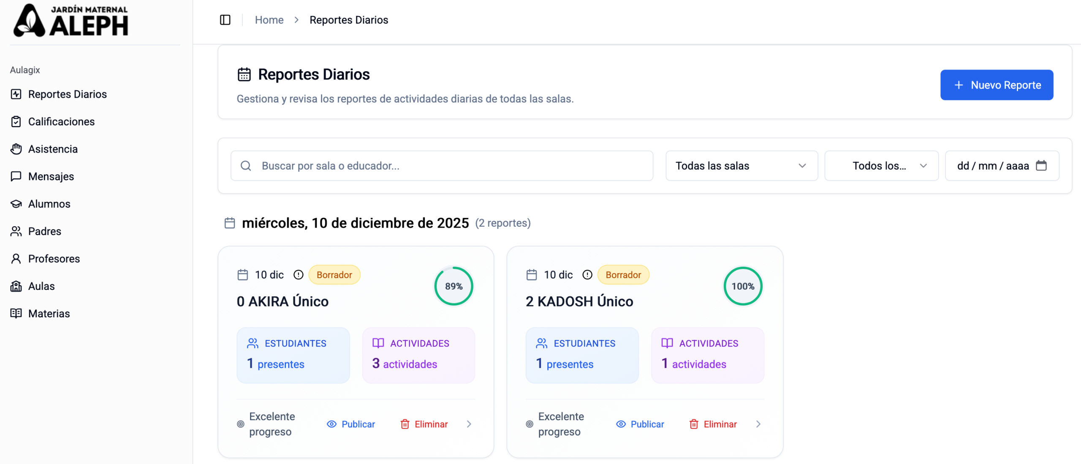Expand AKIRA report with chevron arrow

coord(469,424)
